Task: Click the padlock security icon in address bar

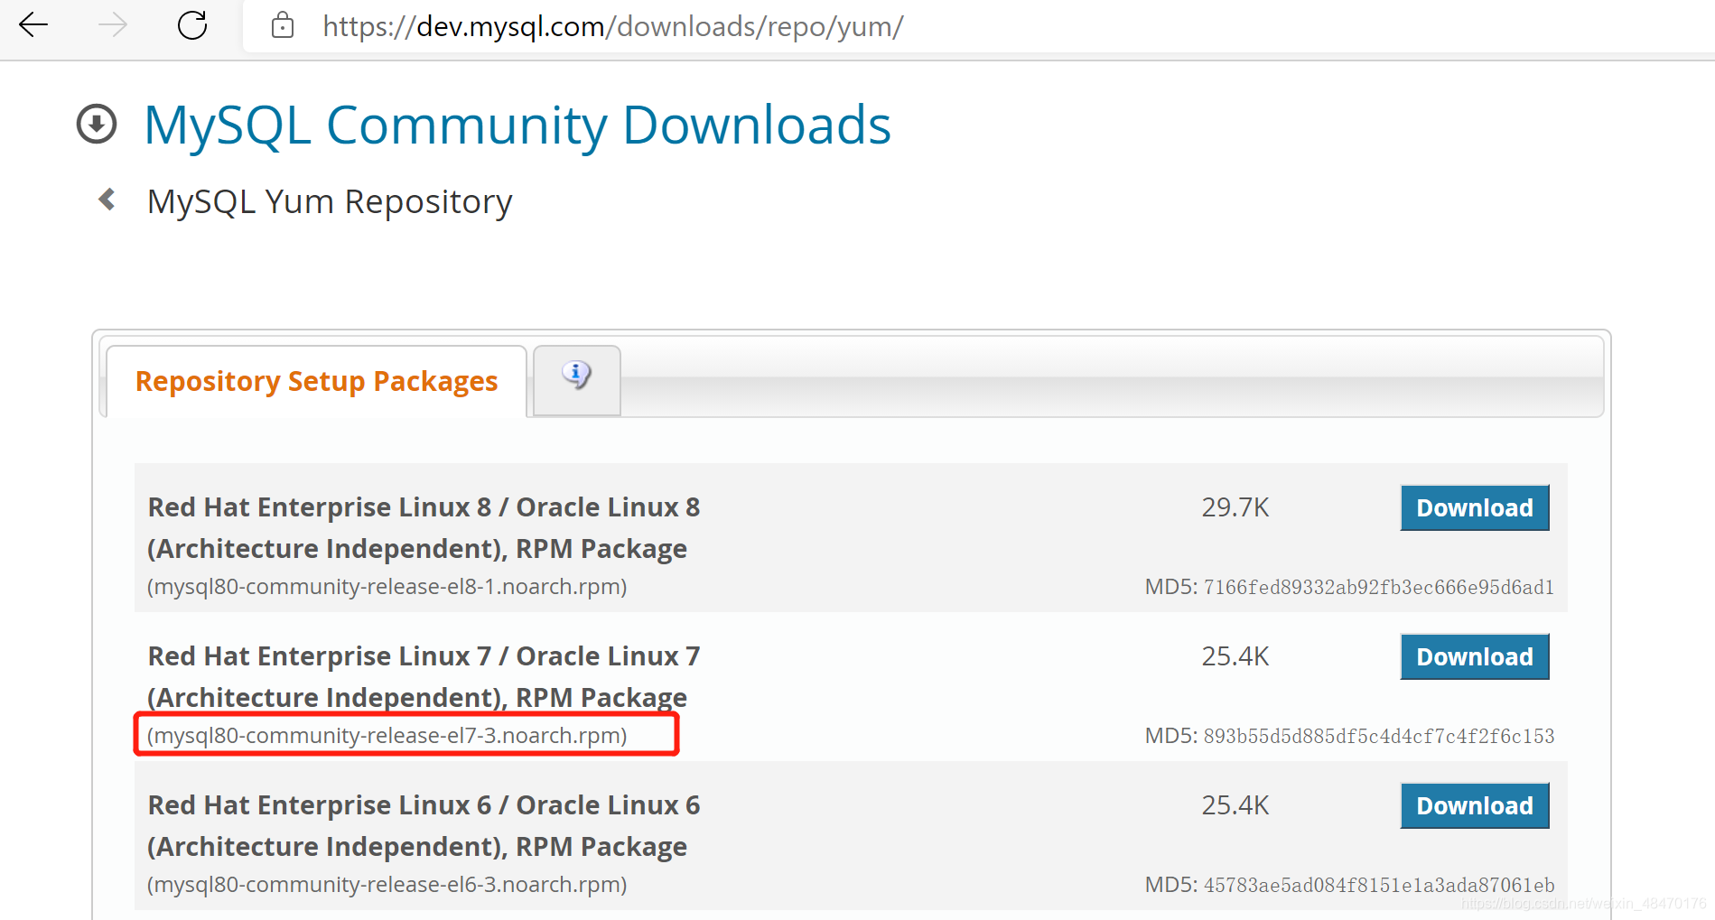Action: 282,25
